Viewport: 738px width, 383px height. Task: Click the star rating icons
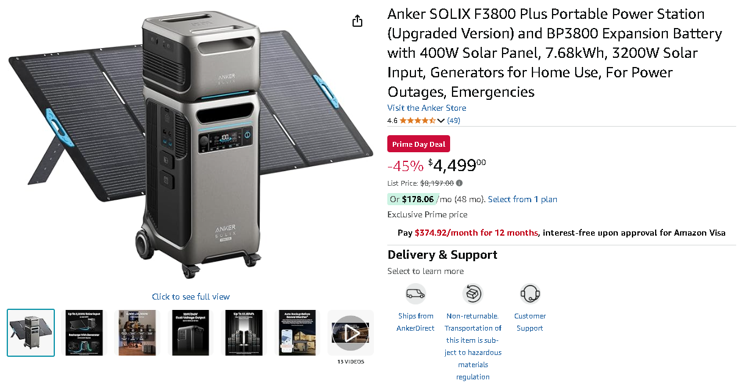[418, 121]
